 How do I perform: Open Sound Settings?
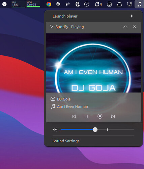click(93, 141)
